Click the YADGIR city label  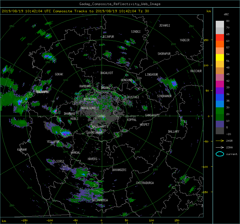click(x=185, y=40)
